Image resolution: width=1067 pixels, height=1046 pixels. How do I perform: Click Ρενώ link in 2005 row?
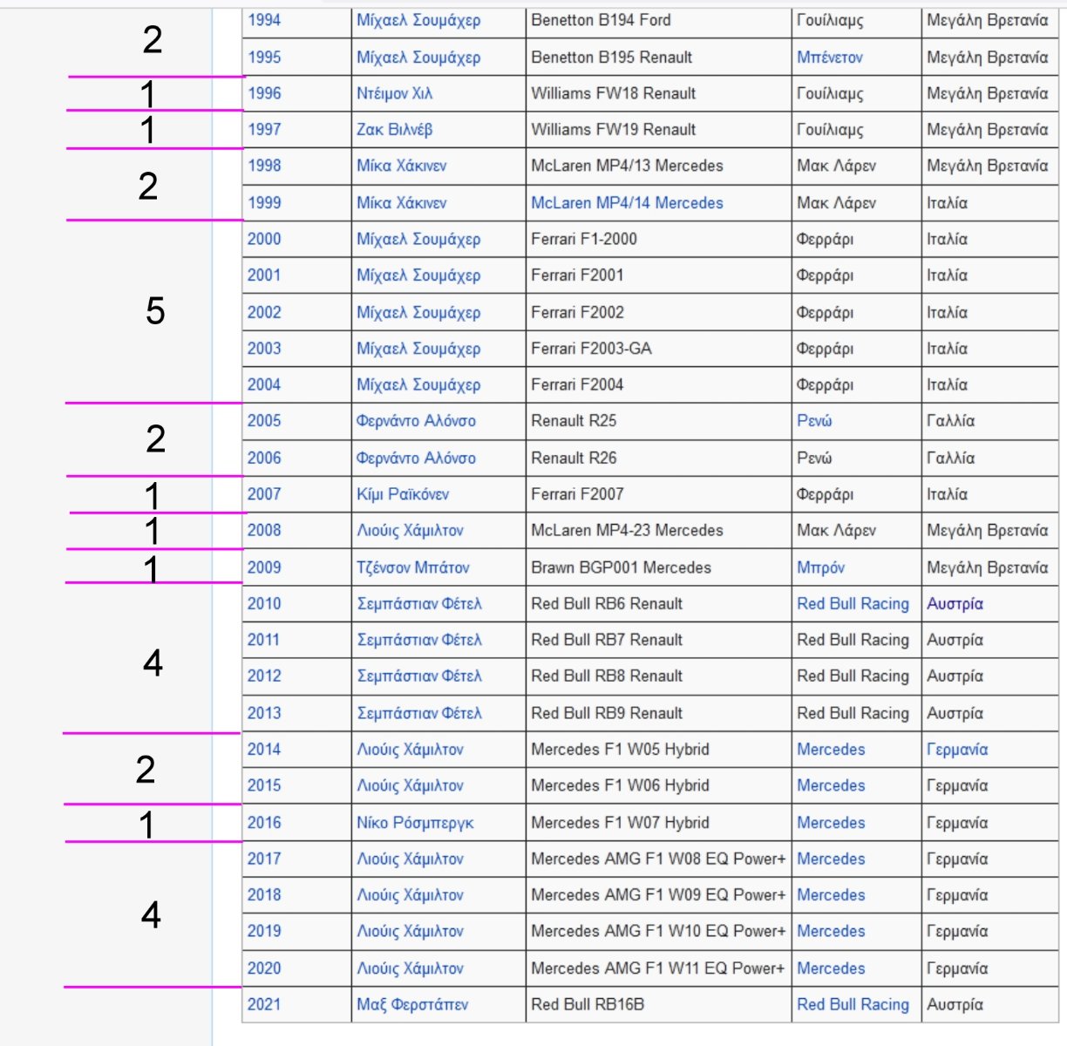tap(813, 421)
